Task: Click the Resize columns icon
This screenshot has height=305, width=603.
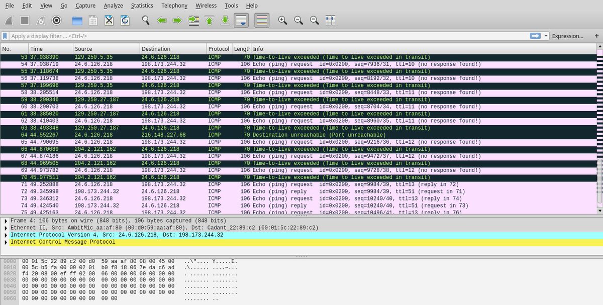Action: [x=330, y=21]
